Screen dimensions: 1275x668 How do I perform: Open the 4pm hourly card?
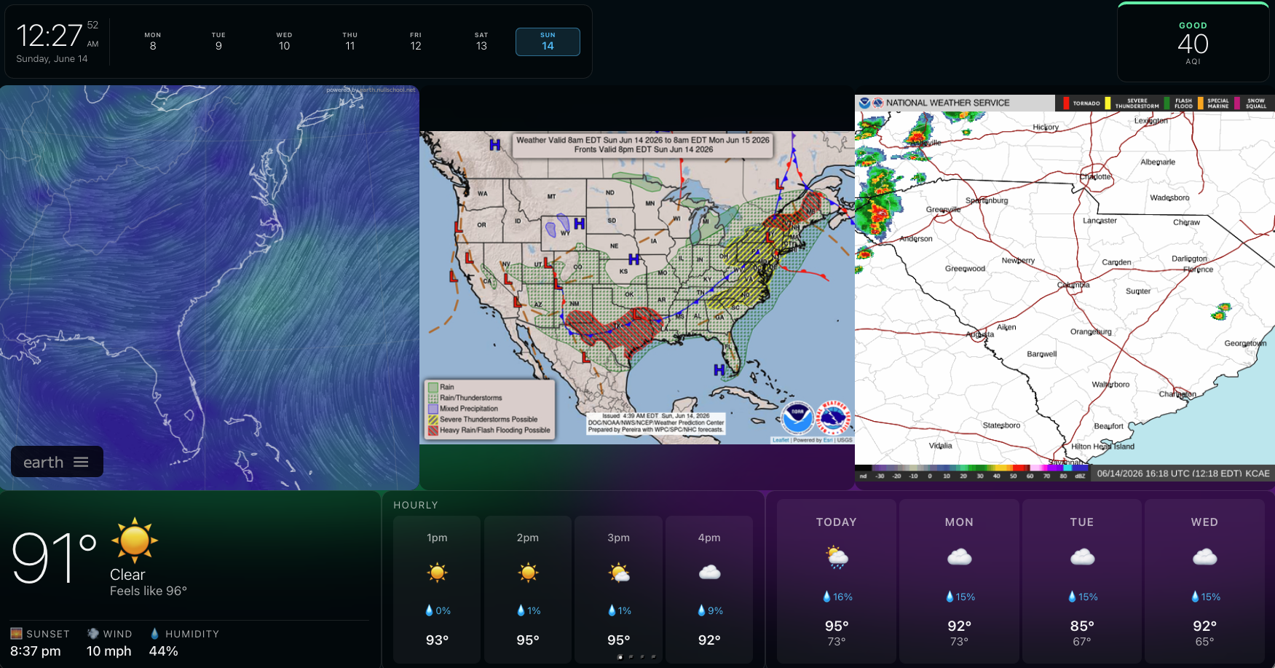point(709,589)
